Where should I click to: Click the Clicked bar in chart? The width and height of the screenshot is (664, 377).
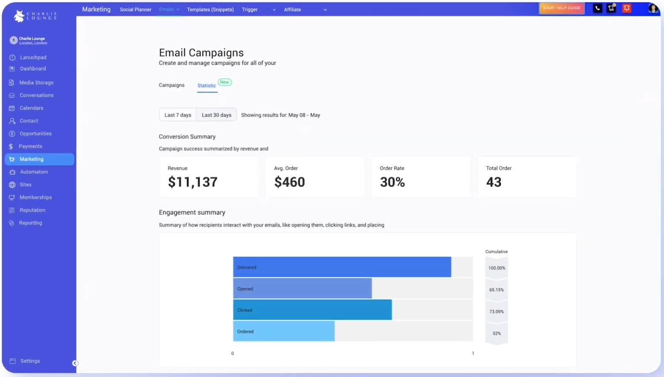(312, 310)
